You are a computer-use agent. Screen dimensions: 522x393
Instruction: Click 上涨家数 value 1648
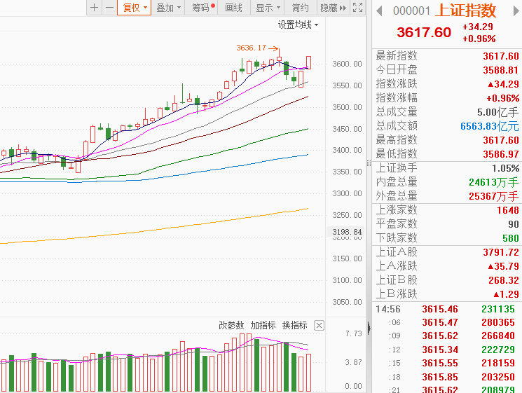tap(508, 210)
